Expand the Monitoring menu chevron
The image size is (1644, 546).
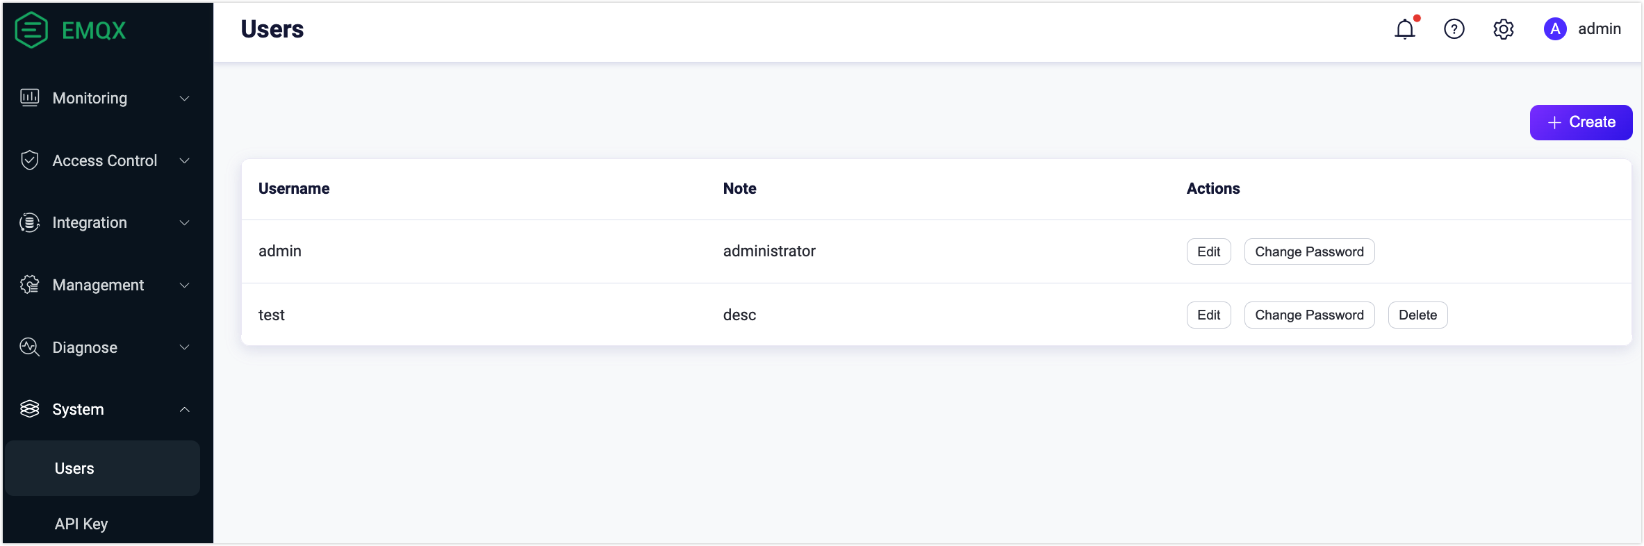185,99
